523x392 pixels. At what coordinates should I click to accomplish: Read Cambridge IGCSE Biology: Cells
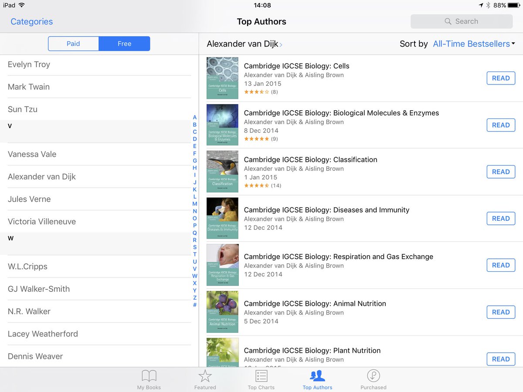[x=501, y=78]
